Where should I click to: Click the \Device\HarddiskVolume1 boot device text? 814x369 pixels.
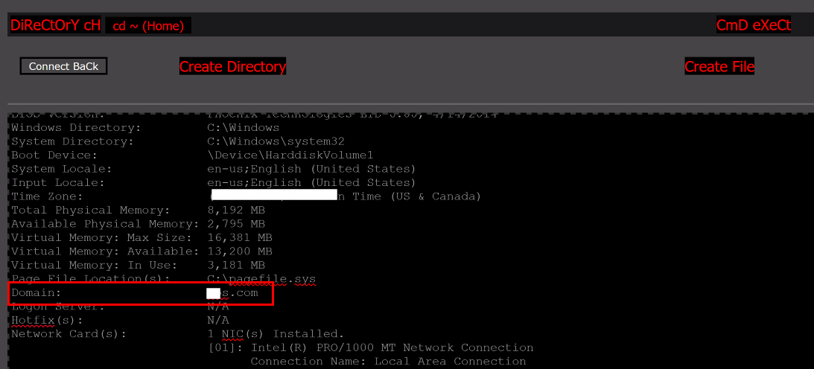pyautogui.click(x=290, y=155)
